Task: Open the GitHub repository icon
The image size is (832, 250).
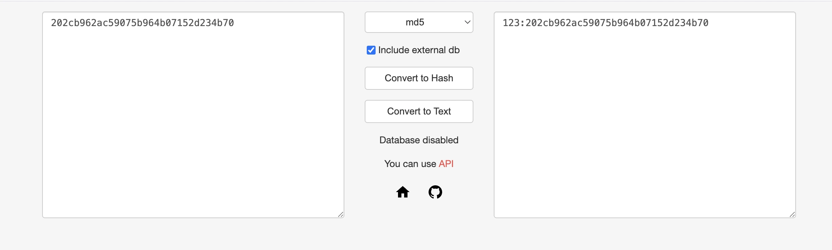Action: 435,192
